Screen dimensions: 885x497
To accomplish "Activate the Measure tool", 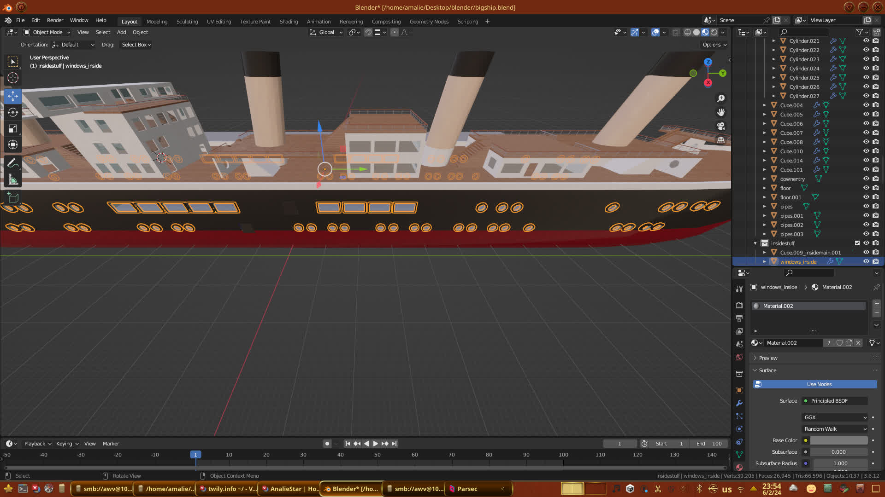I will (13, 180).
